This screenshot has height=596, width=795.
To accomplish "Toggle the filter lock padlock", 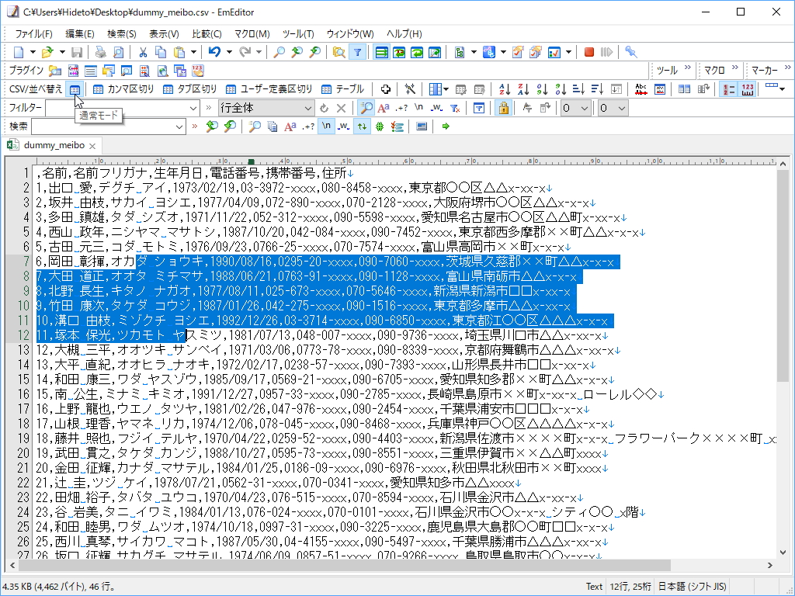I will (503, 107).
